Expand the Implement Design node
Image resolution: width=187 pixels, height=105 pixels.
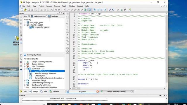(25, 80)
